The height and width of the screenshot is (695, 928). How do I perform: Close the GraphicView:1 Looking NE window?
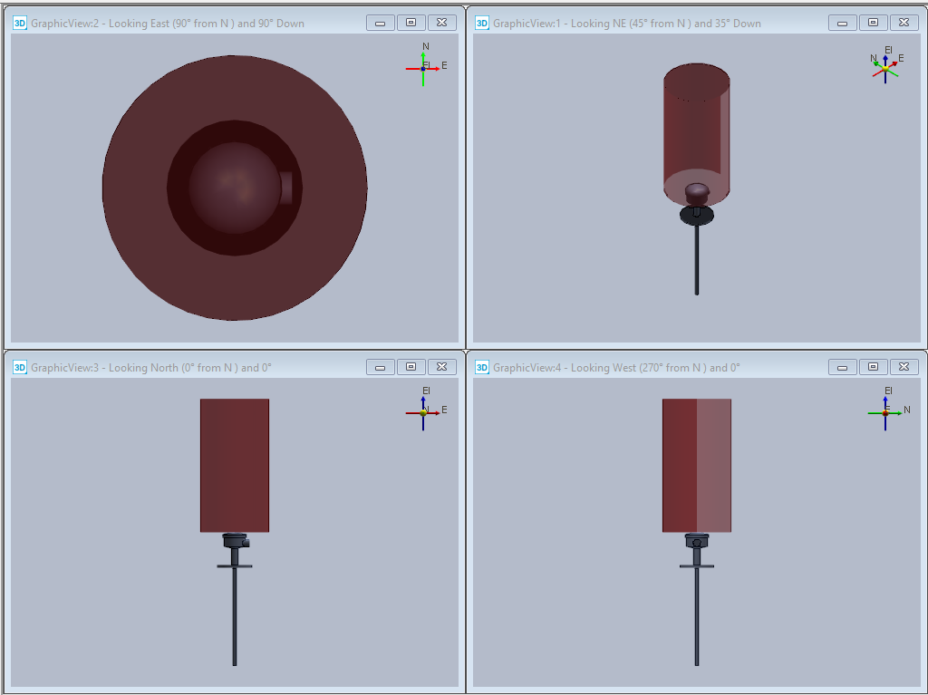tap(904, 23)
